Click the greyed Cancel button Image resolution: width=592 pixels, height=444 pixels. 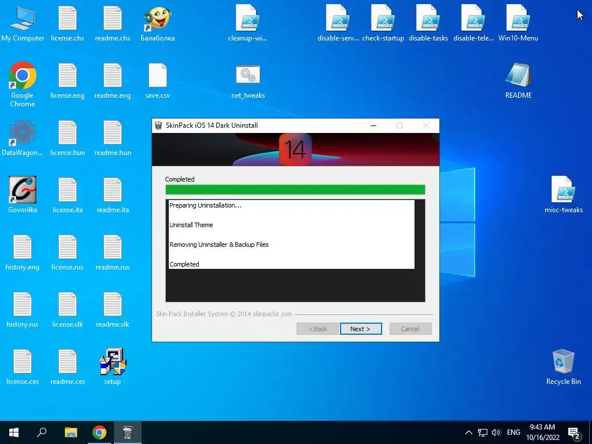[410, 329]
